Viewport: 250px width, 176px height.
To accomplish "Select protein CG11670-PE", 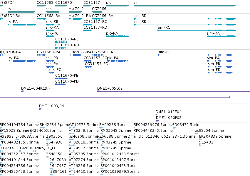I will point(61,78).
